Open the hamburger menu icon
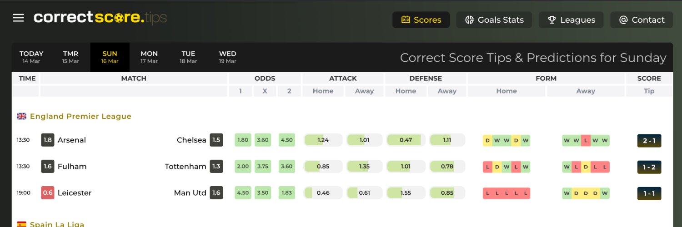682x227 pixels. pos(18,18)
